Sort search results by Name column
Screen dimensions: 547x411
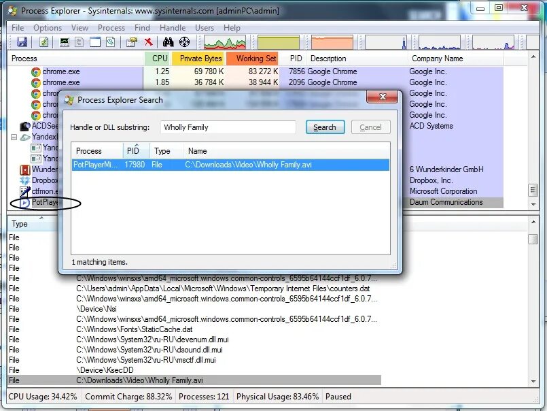click(x=286, y=151)
